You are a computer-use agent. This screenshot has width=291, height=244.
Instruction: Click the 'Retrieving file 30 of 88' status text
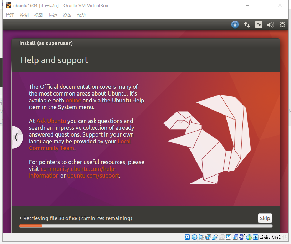pyautogui.click(x=78, y=218)
